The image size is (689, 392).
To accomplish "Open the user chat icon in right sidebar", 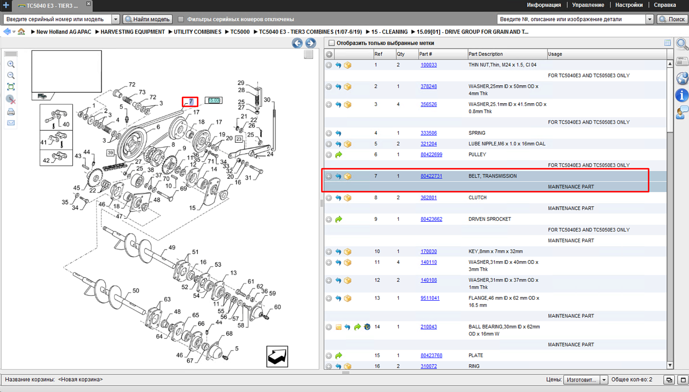I will tap(682, 112).
